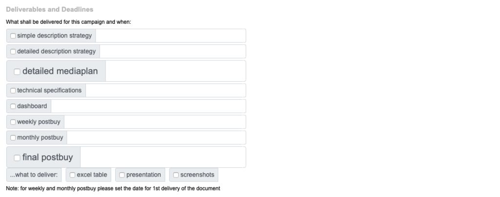
Task: Focus the weekly postbuy date field
Action: pyautogui.click(x=155, y=122)
